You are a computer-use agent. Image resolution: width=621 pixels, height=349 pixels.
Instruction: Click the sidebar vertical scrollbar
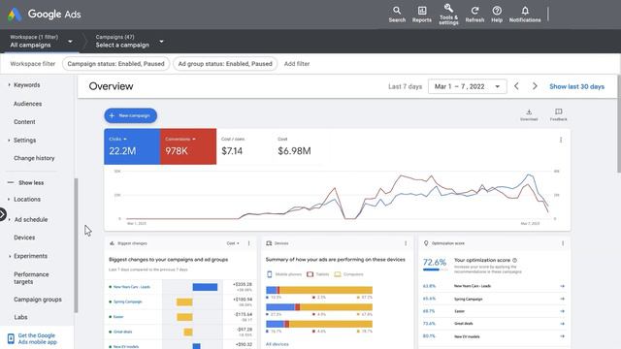click(x=76, y=245)
